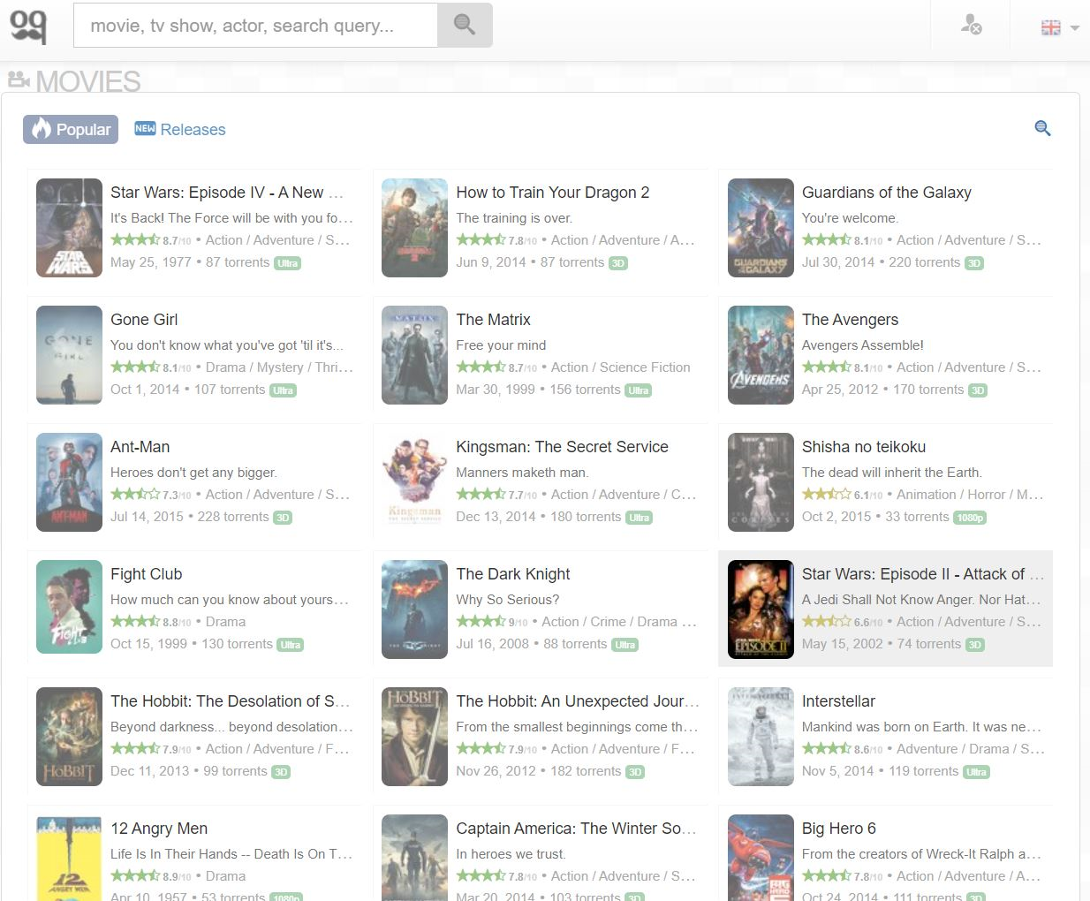Click "In heroes we trust." tagline
Image resolution: width=1090 pixels, height=901 pixels.
click(511, 854)
